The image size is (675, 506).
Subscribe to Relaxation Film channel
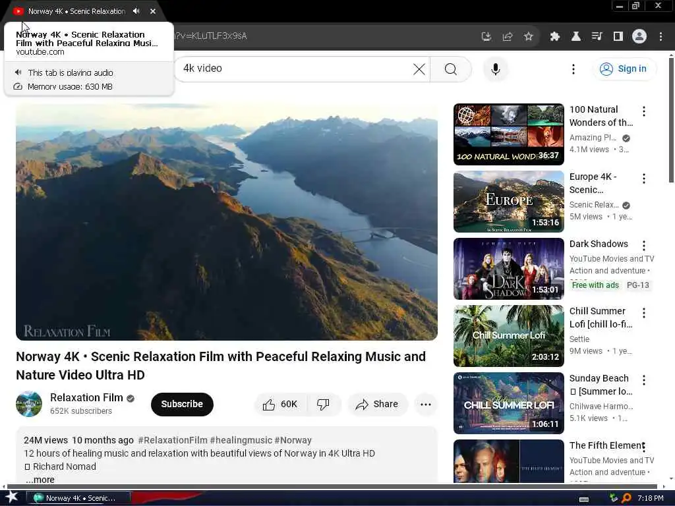click(x=182, y=404)
